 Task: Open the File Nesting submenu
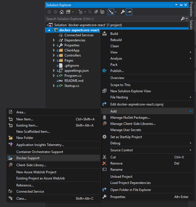(147, 97)
